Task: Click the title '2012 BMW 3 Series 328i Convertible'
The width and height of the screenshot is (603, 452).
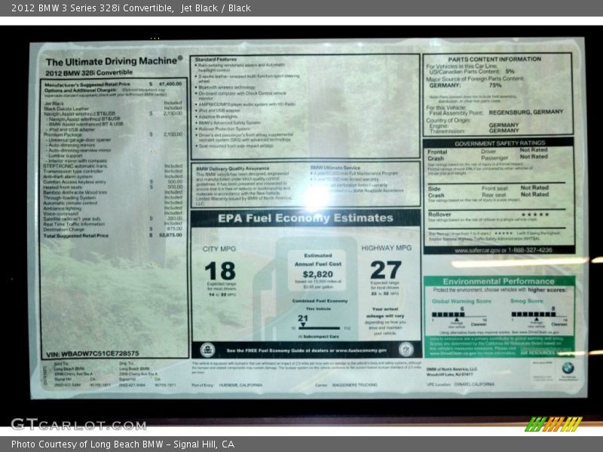Action: (x=92, y=8)
